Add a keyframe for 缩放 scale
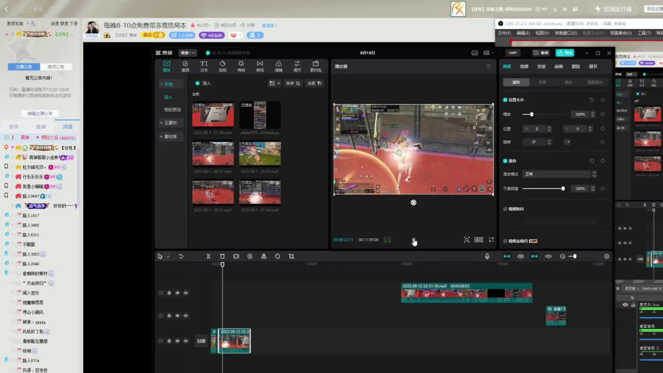This screenshot has width=663, height=373. pos(602,114)
